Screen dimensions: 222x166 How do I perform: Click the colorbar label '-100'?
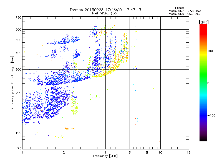point(211,115)
